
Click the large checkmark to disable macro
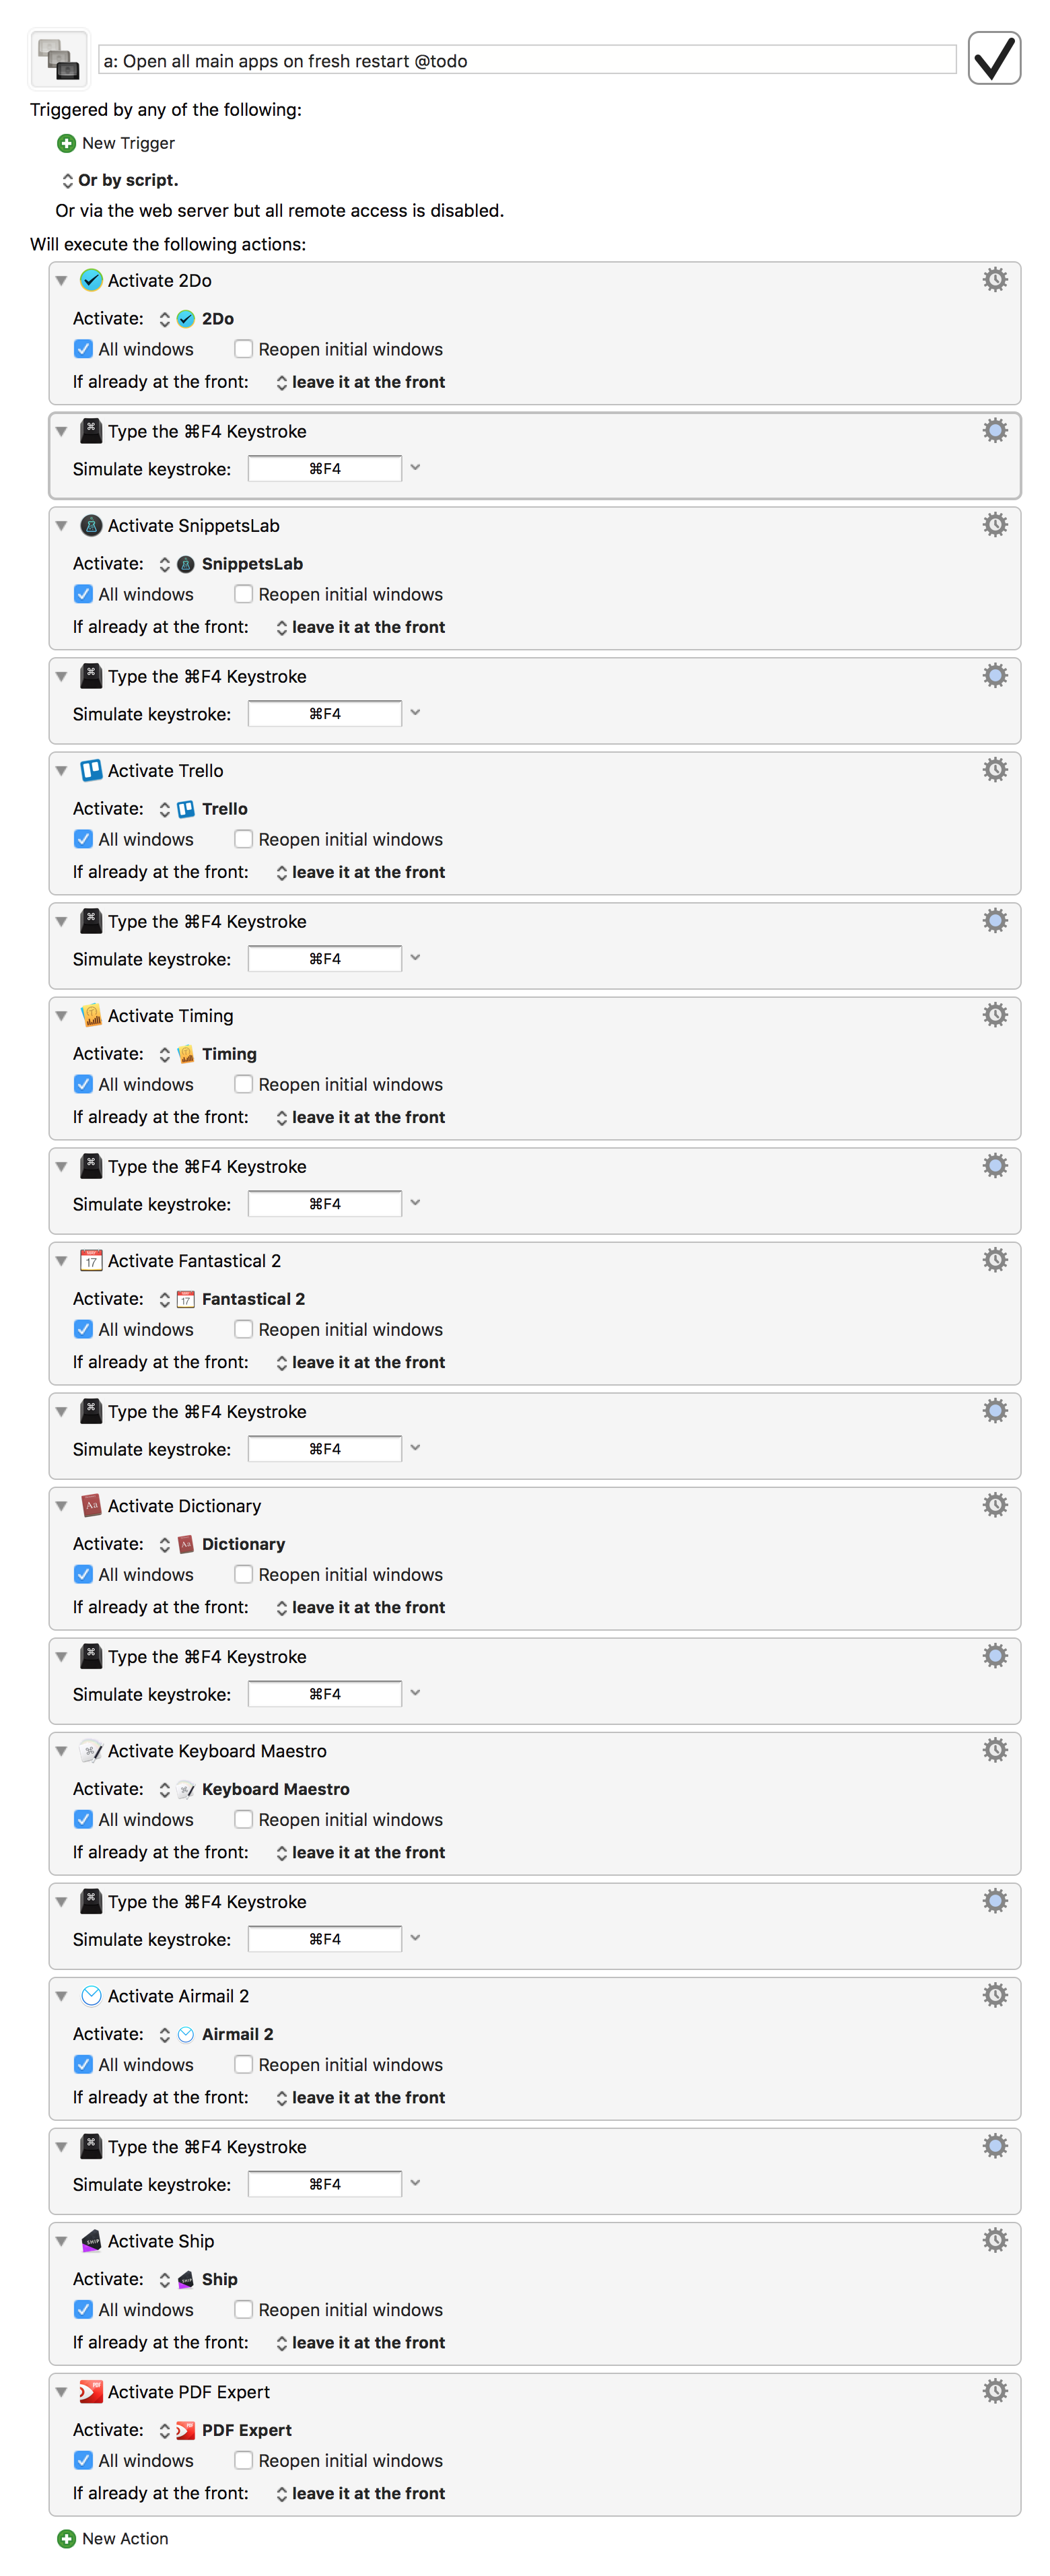pyautogui.click(x=993, y=58)
